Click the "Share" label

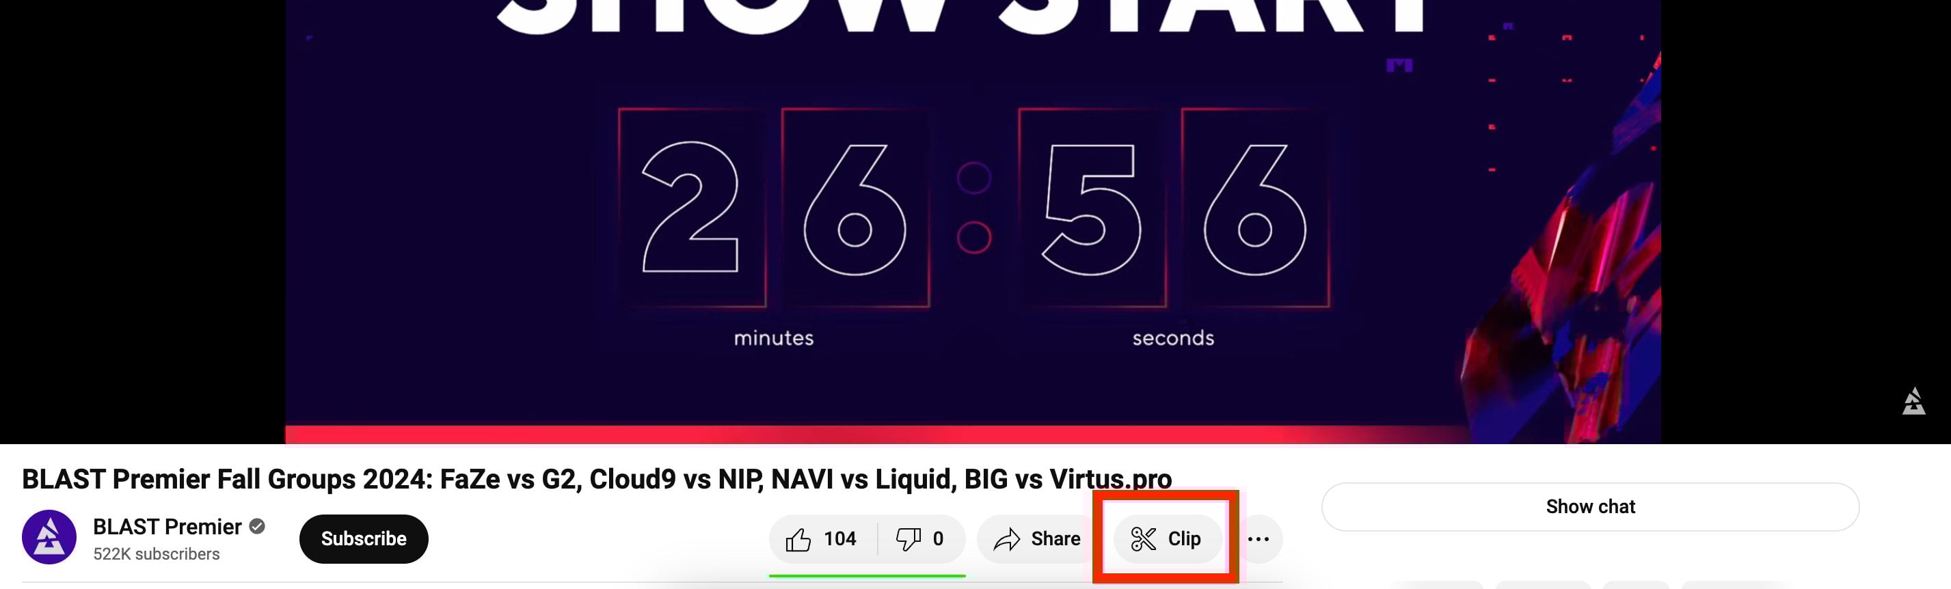1055,539
